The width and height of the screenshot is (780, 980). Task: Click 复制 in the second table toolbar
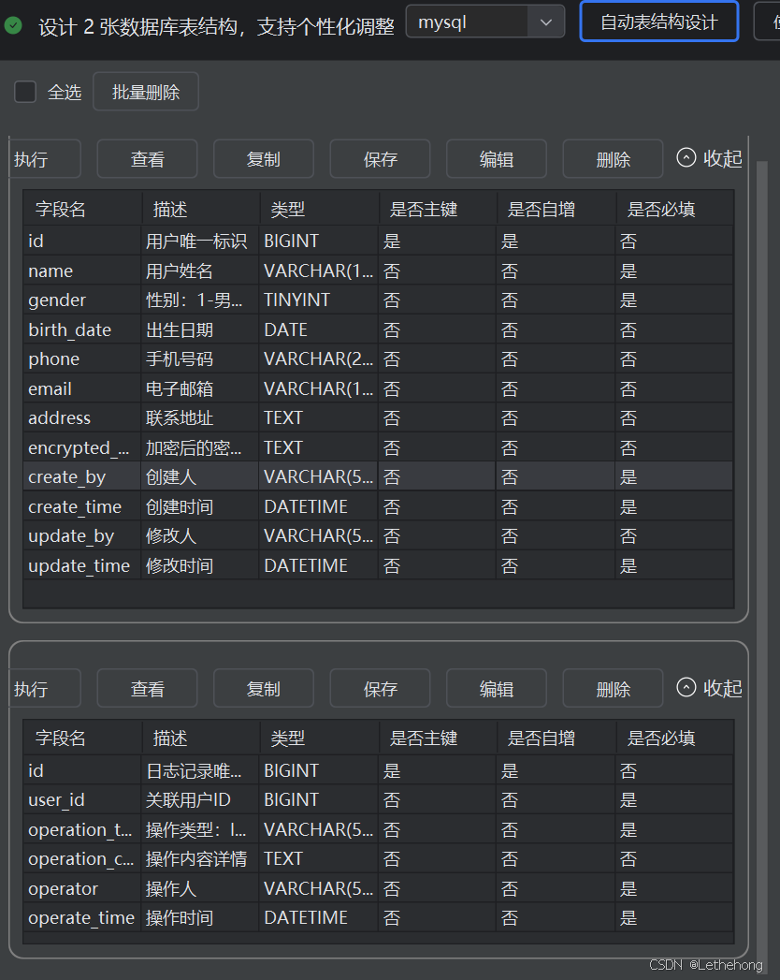click(264, 688)
